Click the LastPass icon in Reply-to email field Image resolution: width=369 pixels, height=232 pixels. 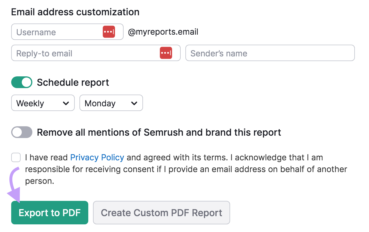(166, 53)
